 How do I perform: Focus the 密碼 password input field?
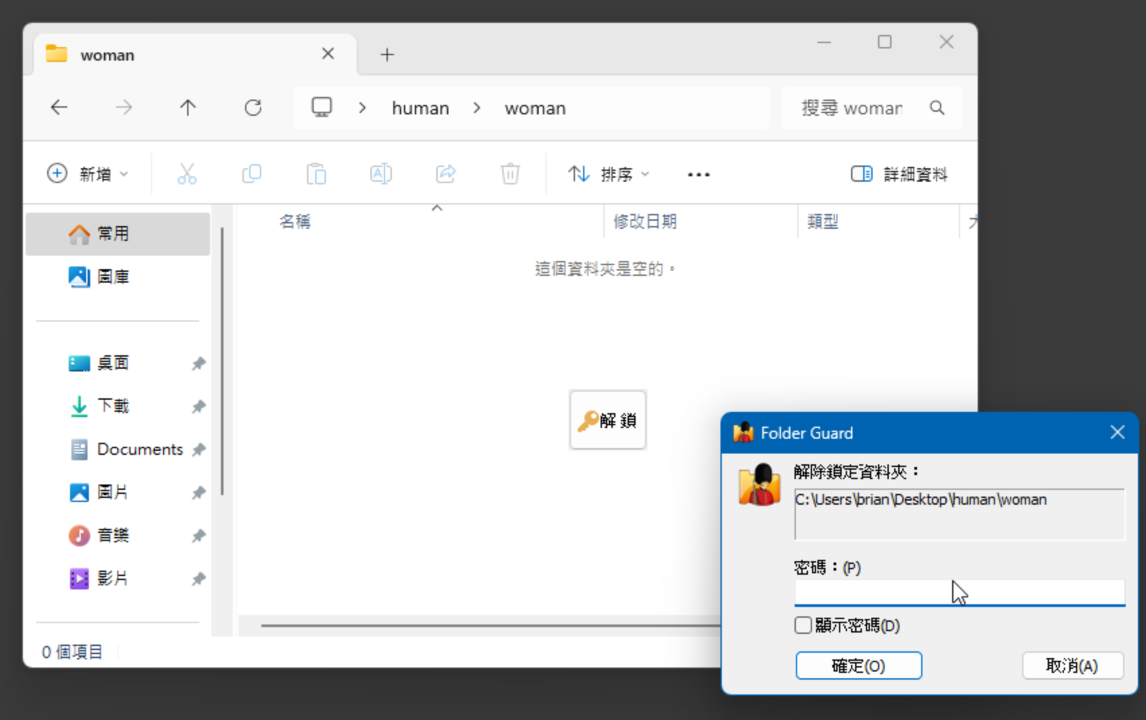click(959, 592)
